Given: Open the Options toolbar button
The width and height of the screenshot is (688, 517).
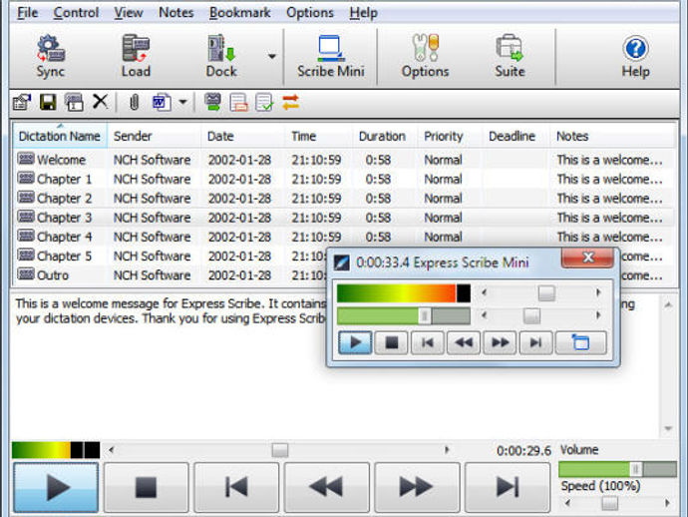Looking at the screenshot, I should pyautogui.click(x=425, y=56).
